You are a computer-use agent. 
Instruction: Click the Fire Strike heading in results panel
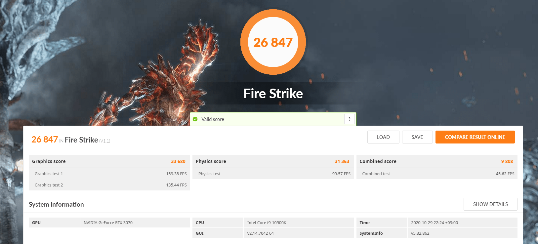(81, 140)
